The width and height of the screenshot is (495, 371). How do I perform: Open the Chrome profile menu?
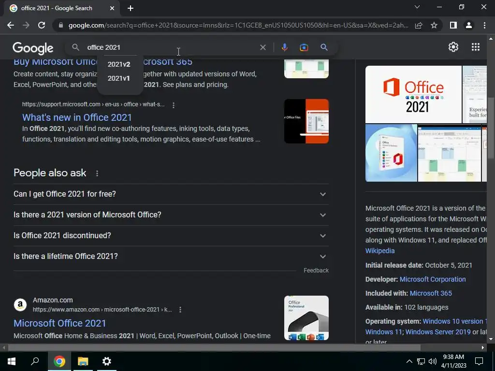[x=469, y=25]
